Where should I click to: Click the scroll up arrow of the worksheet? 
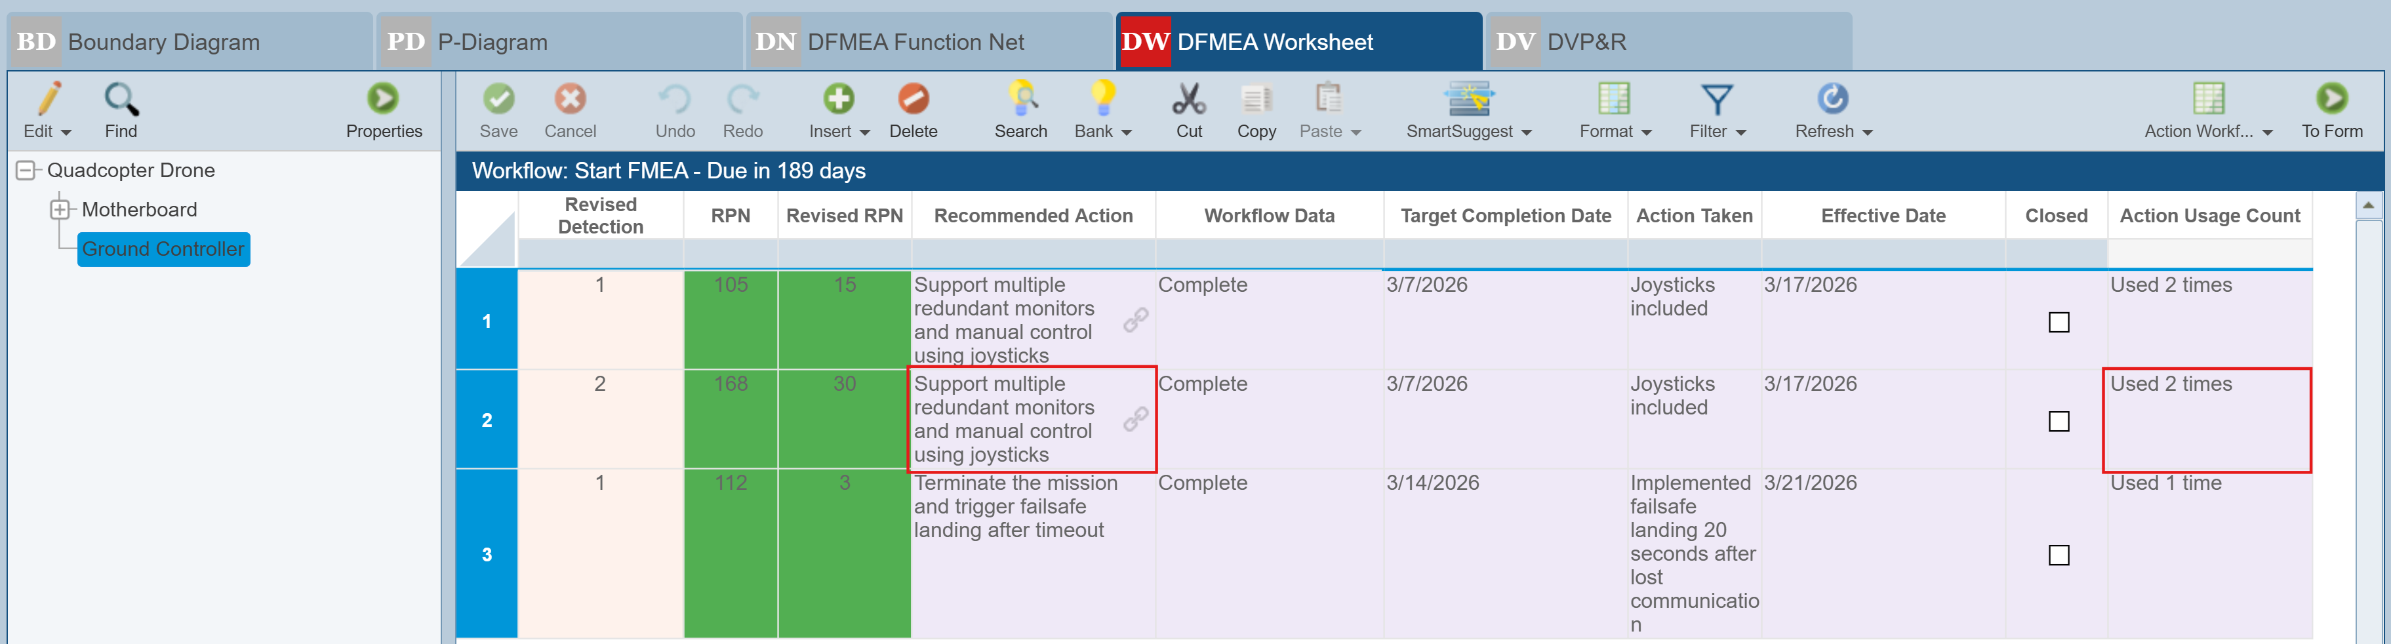pyautogui.click(x=2368, y=205)
